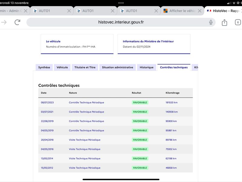Open the partially visible Kilométrage tab
Image resolution: width=242 pixels, height=182 pixels.
click(x=195, y=67)
